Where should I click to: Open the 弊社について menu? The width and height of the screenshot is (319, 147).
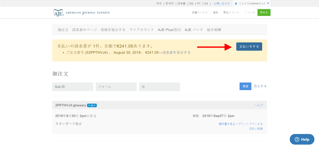pos(231,13)
